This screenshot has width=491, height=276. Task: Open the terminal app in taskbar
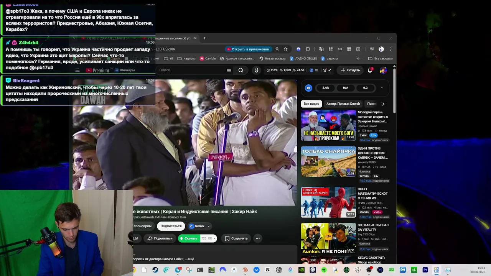pos(200,270)
